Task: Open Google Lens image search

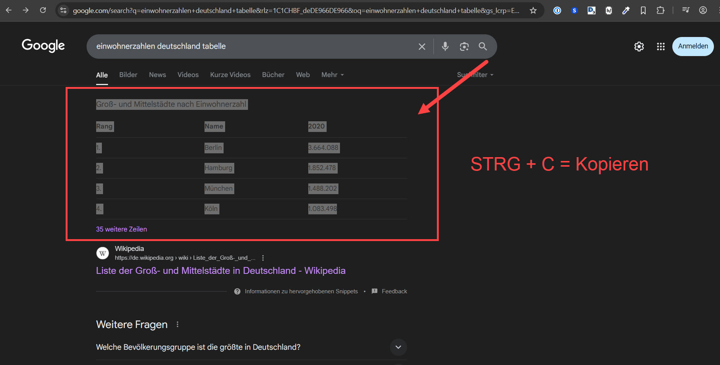Action: pyautogui.click(x=464, y=47)
